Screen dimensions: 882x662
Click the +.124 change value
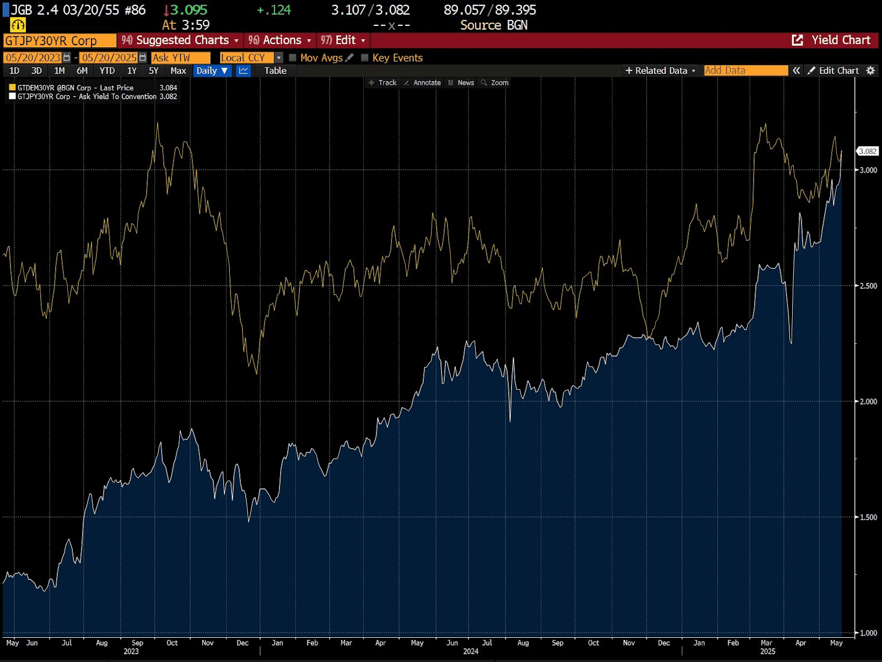(274, 10)
